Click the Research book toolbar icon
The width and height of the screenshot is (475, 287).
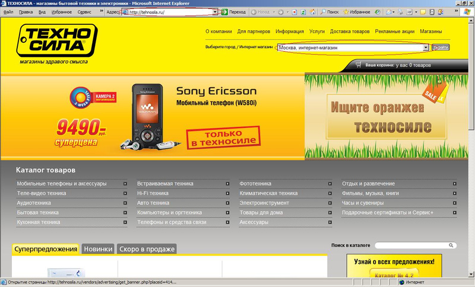tap(432, 12)
